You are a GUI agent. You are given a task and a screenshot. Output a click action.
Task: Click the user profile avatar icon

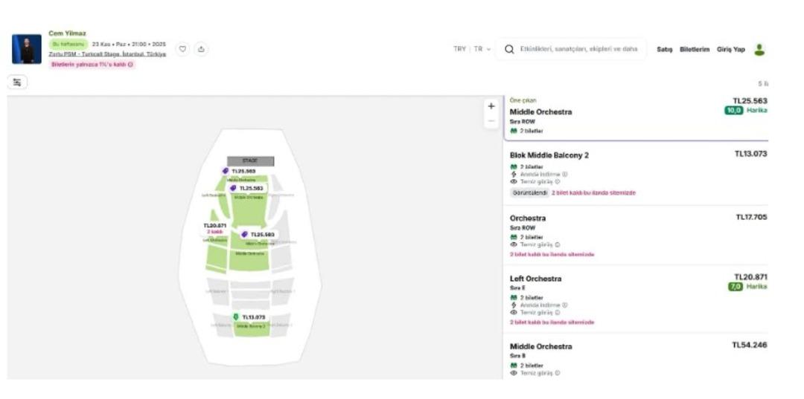pyautogui.click(x=759, y=49)
